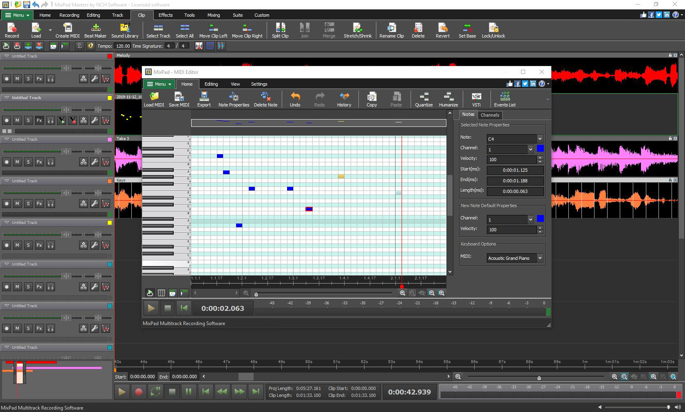Split the selected clip
Viewport: 685px width, 412px height.
280,30
